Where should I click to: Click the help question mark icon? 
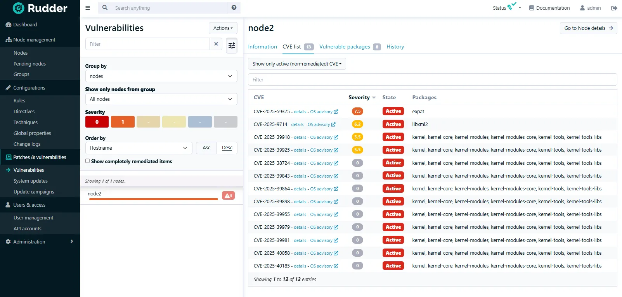pyautogui.click(x=234, y=8)
